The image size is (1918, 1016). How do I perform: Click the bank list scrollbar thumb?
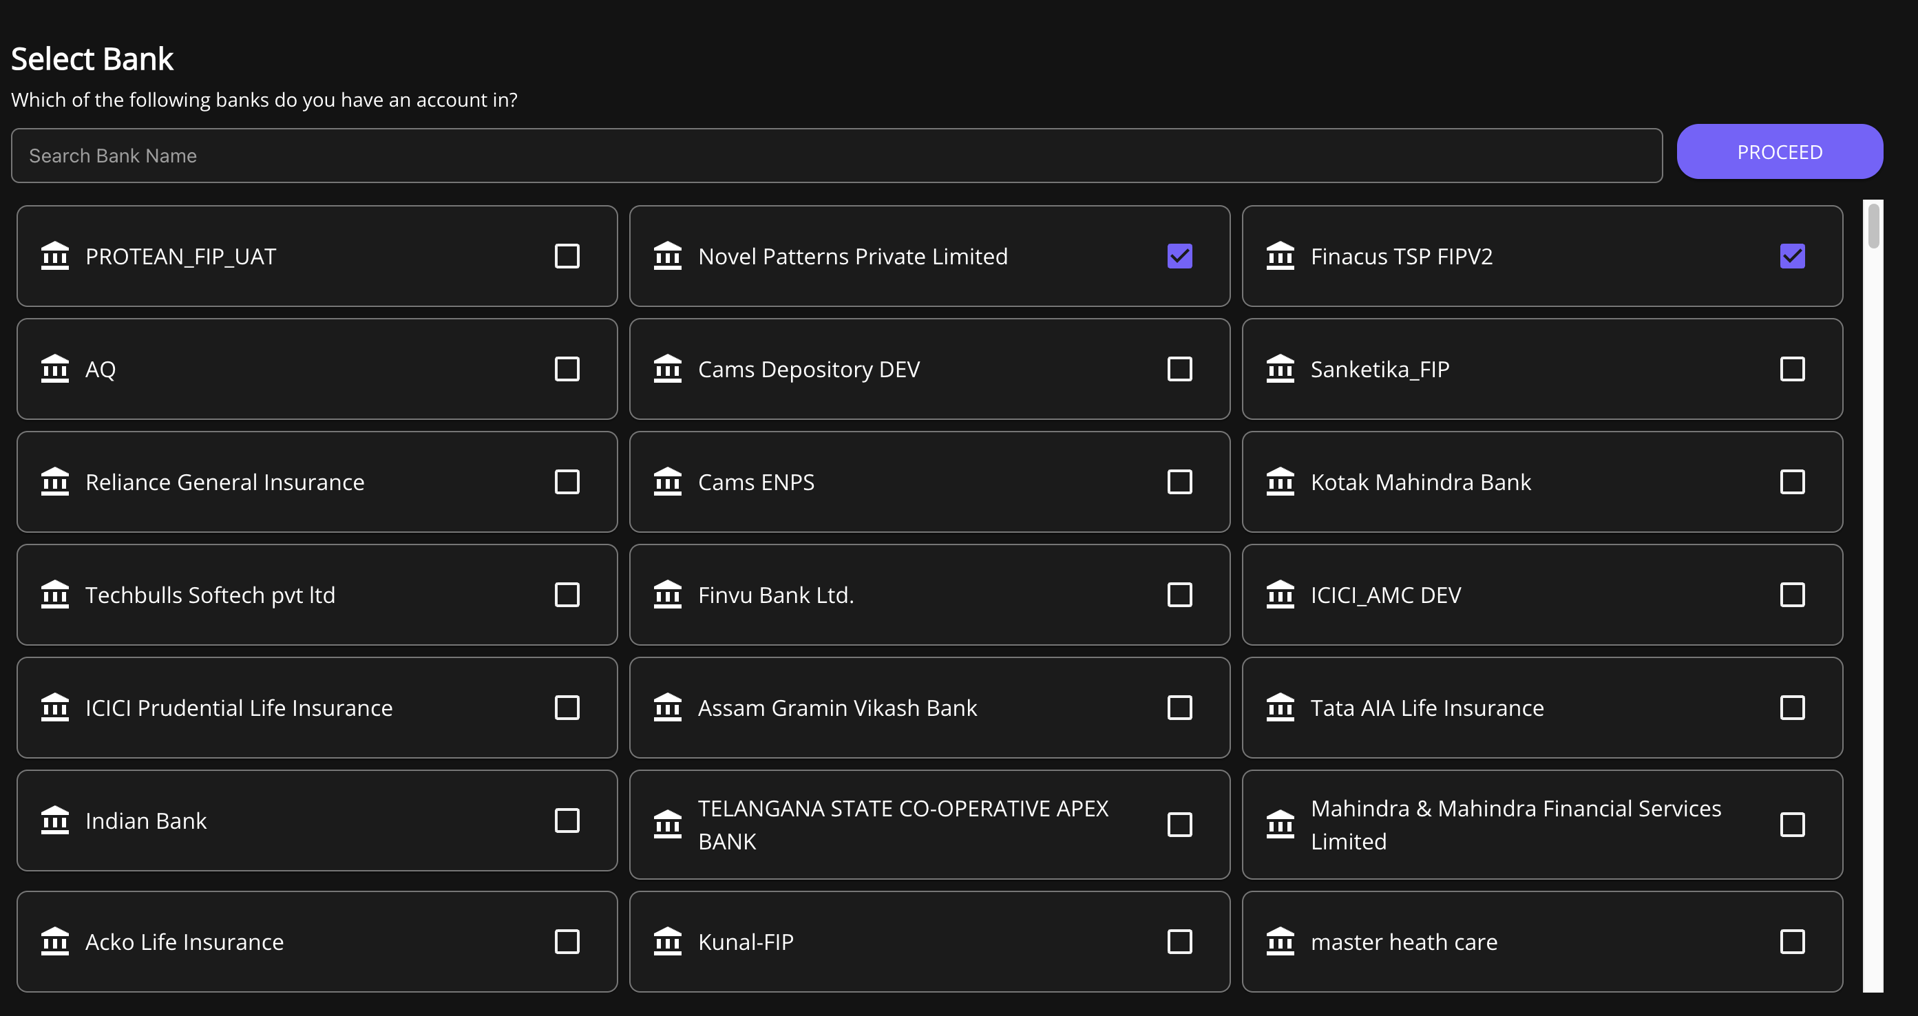(1873, 225)
